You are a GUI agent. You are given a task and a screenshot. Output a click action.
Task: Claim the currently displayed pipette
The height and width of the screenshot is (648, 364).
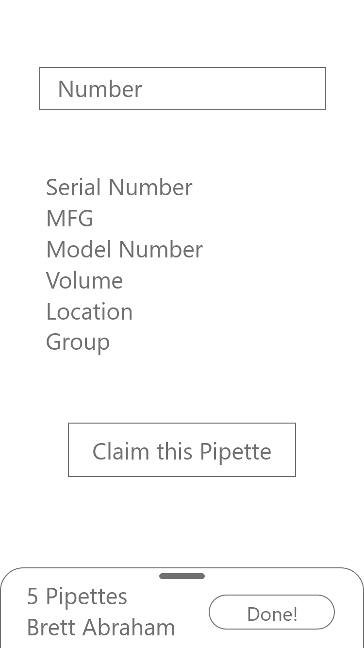(182, 450)
